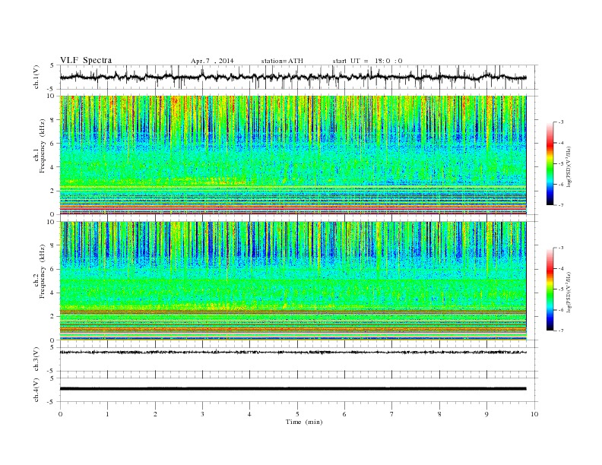Click the "ch.1(V)" waveform axis label
This screenshot has width=602, height=465.
point(36,77)
